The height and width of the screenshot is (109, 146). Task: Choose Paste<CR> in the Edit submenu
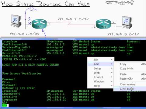click(x=130, y=78)
